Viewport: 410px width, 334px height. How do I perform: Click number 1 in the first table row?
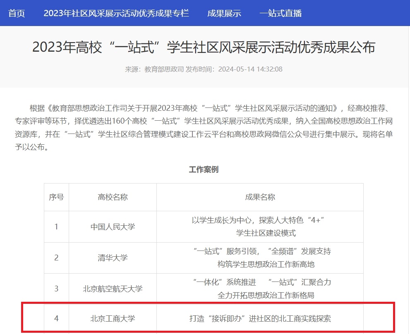(x=56, y=227)
